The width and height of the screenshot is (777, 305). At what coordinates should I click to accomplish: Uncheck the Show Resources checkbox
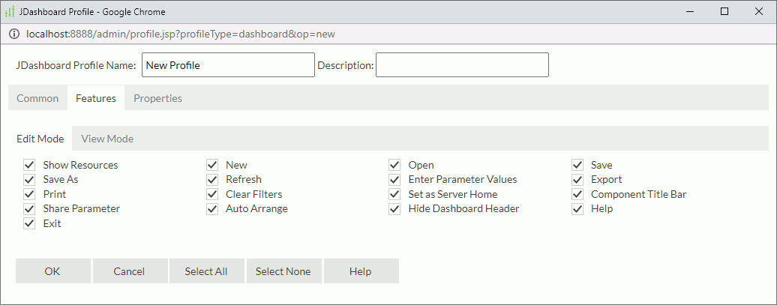tap(30, 165)
